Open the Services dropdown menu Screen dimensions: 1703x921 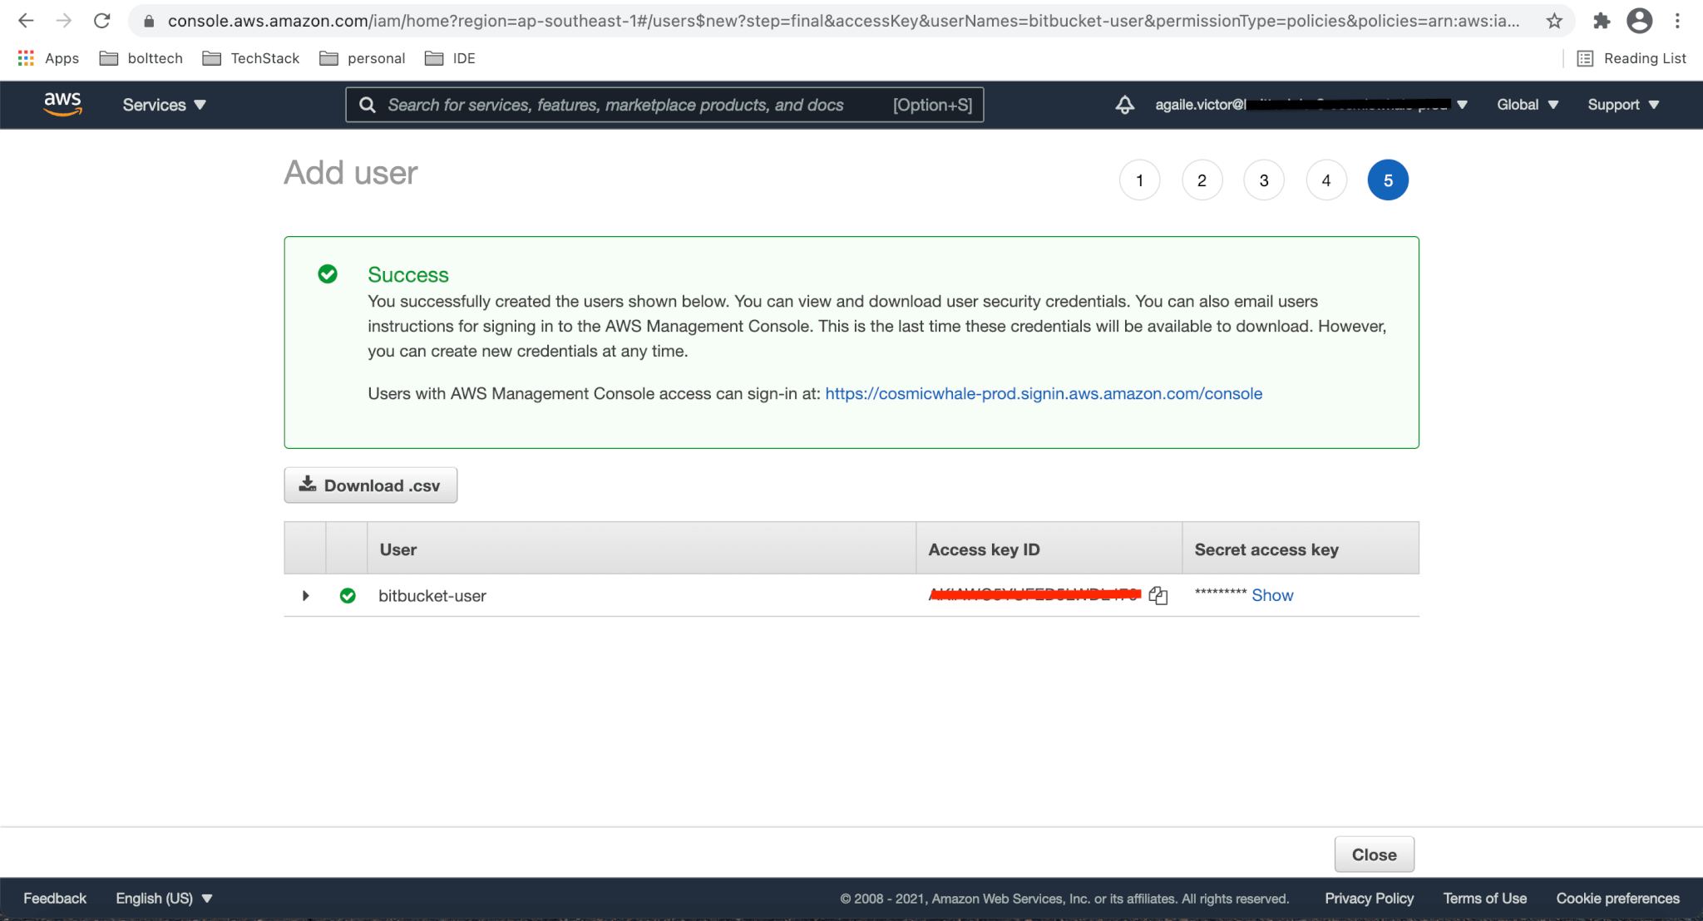pos(164,105)
